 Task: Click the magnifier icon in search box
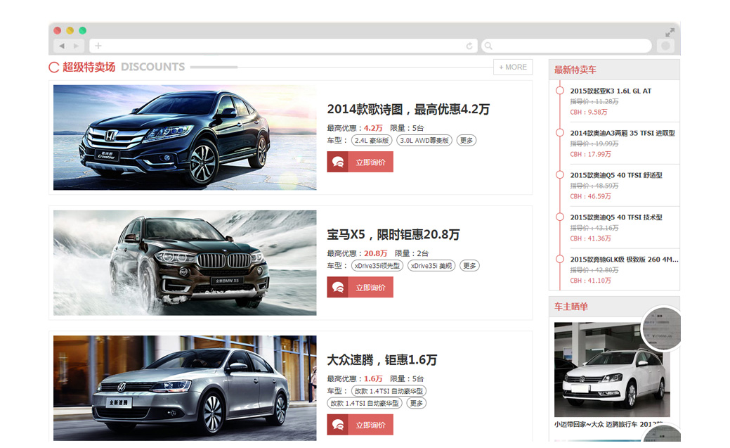point(488,46)
